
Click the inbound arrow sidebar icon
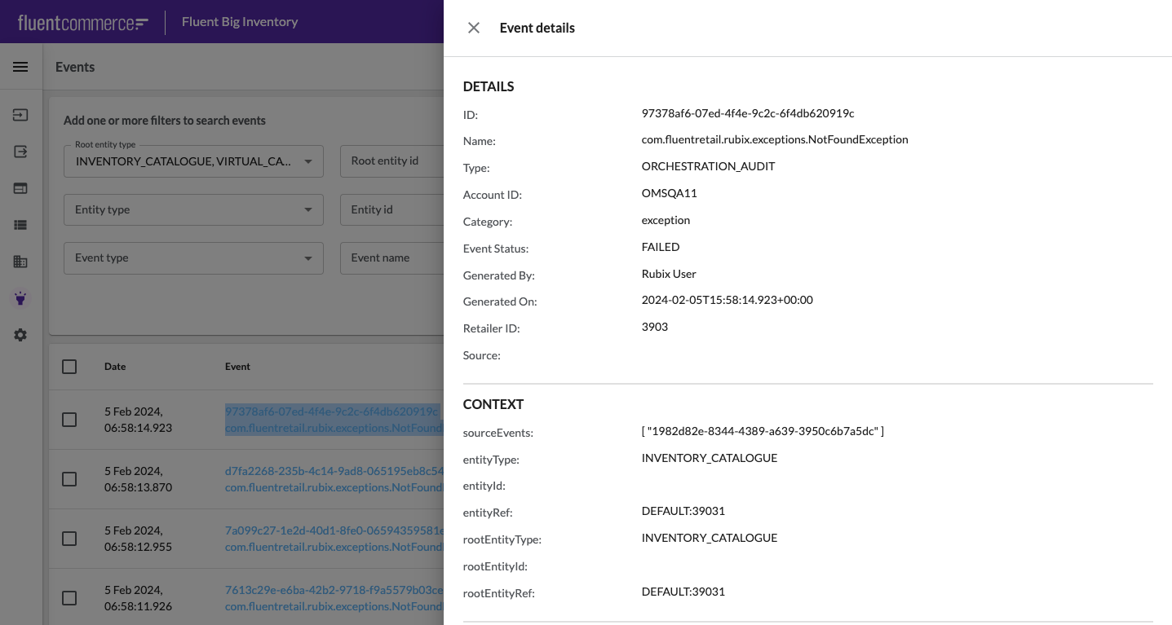tap(20, 115)
